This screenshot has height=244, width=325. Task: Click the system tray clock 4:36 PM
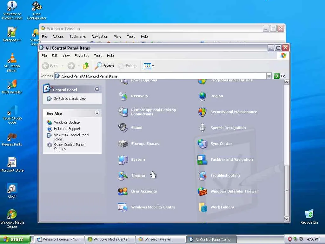click(313, 240)
